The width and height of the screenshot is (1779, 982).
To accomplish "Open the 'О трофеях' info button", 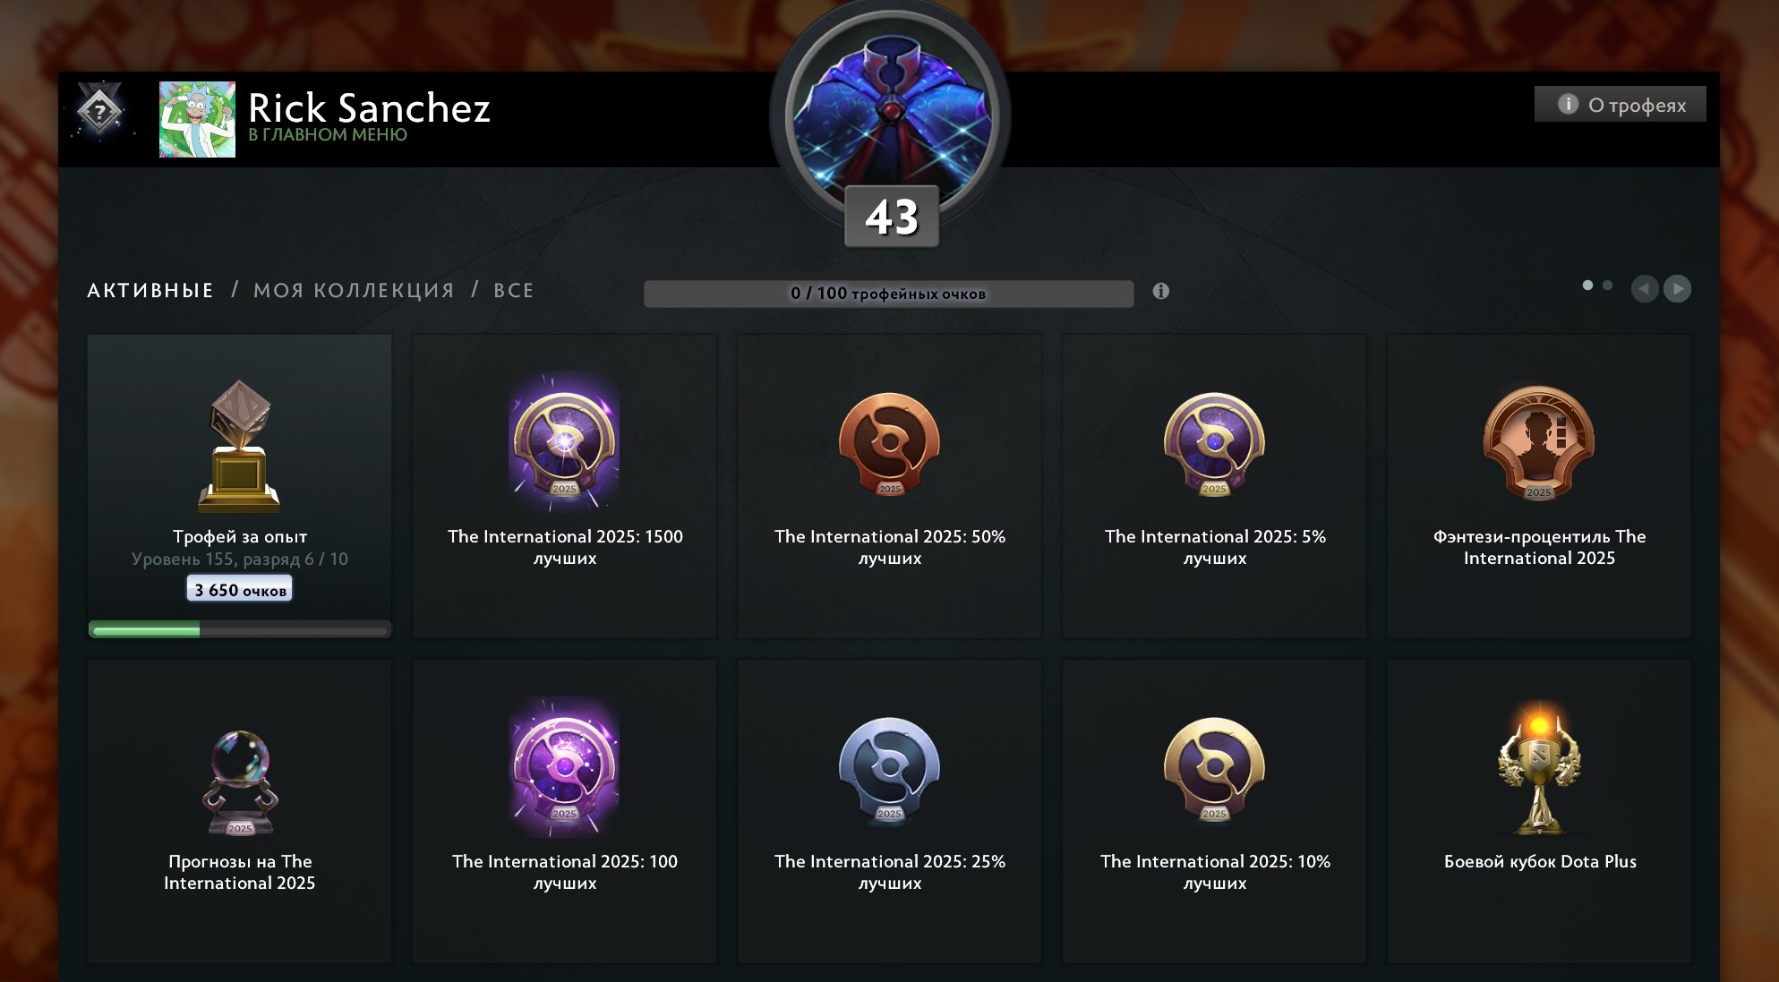I will click(1620, 104).
